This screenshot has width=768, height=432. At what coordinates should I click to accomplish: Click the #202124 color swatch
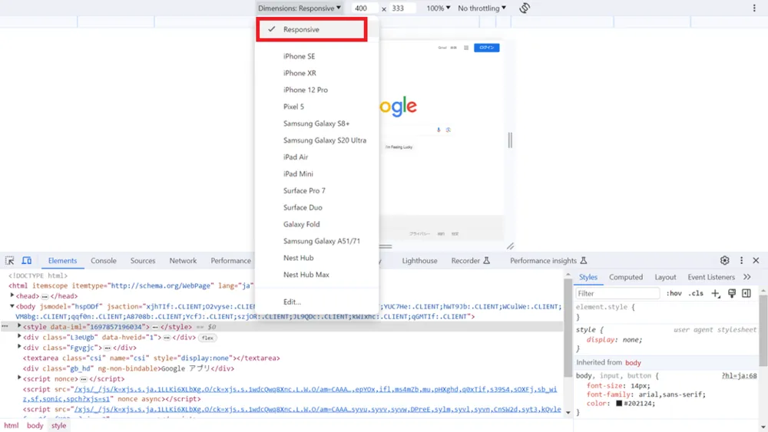coord(619,404)
